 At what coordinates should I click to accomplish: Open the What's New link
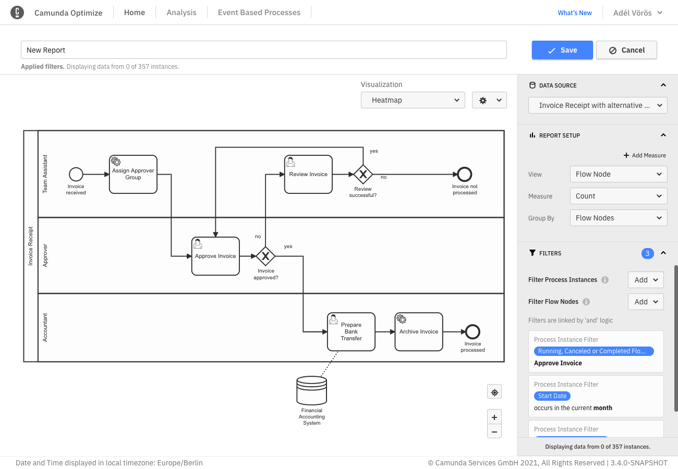(x=575, y=13)
